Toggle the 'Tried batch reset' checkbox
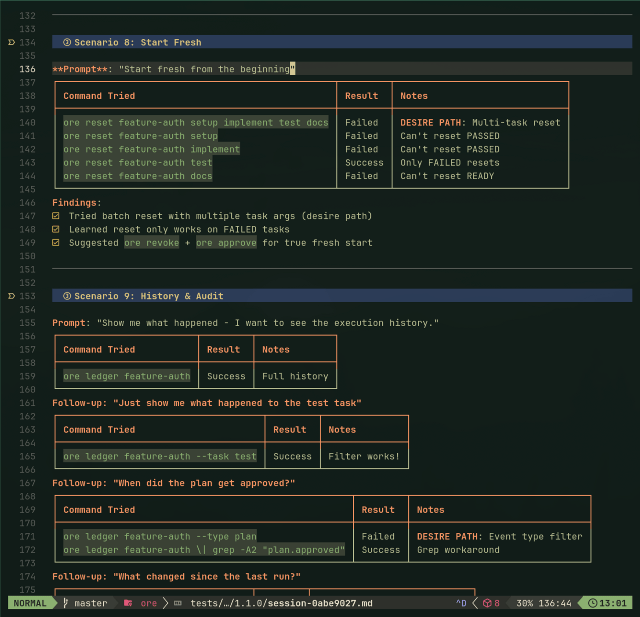 click(x=56, y=216)
